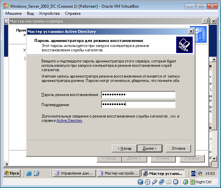Open the Active Directory help link
Screen dimensions: 221x188
point(69,121)
